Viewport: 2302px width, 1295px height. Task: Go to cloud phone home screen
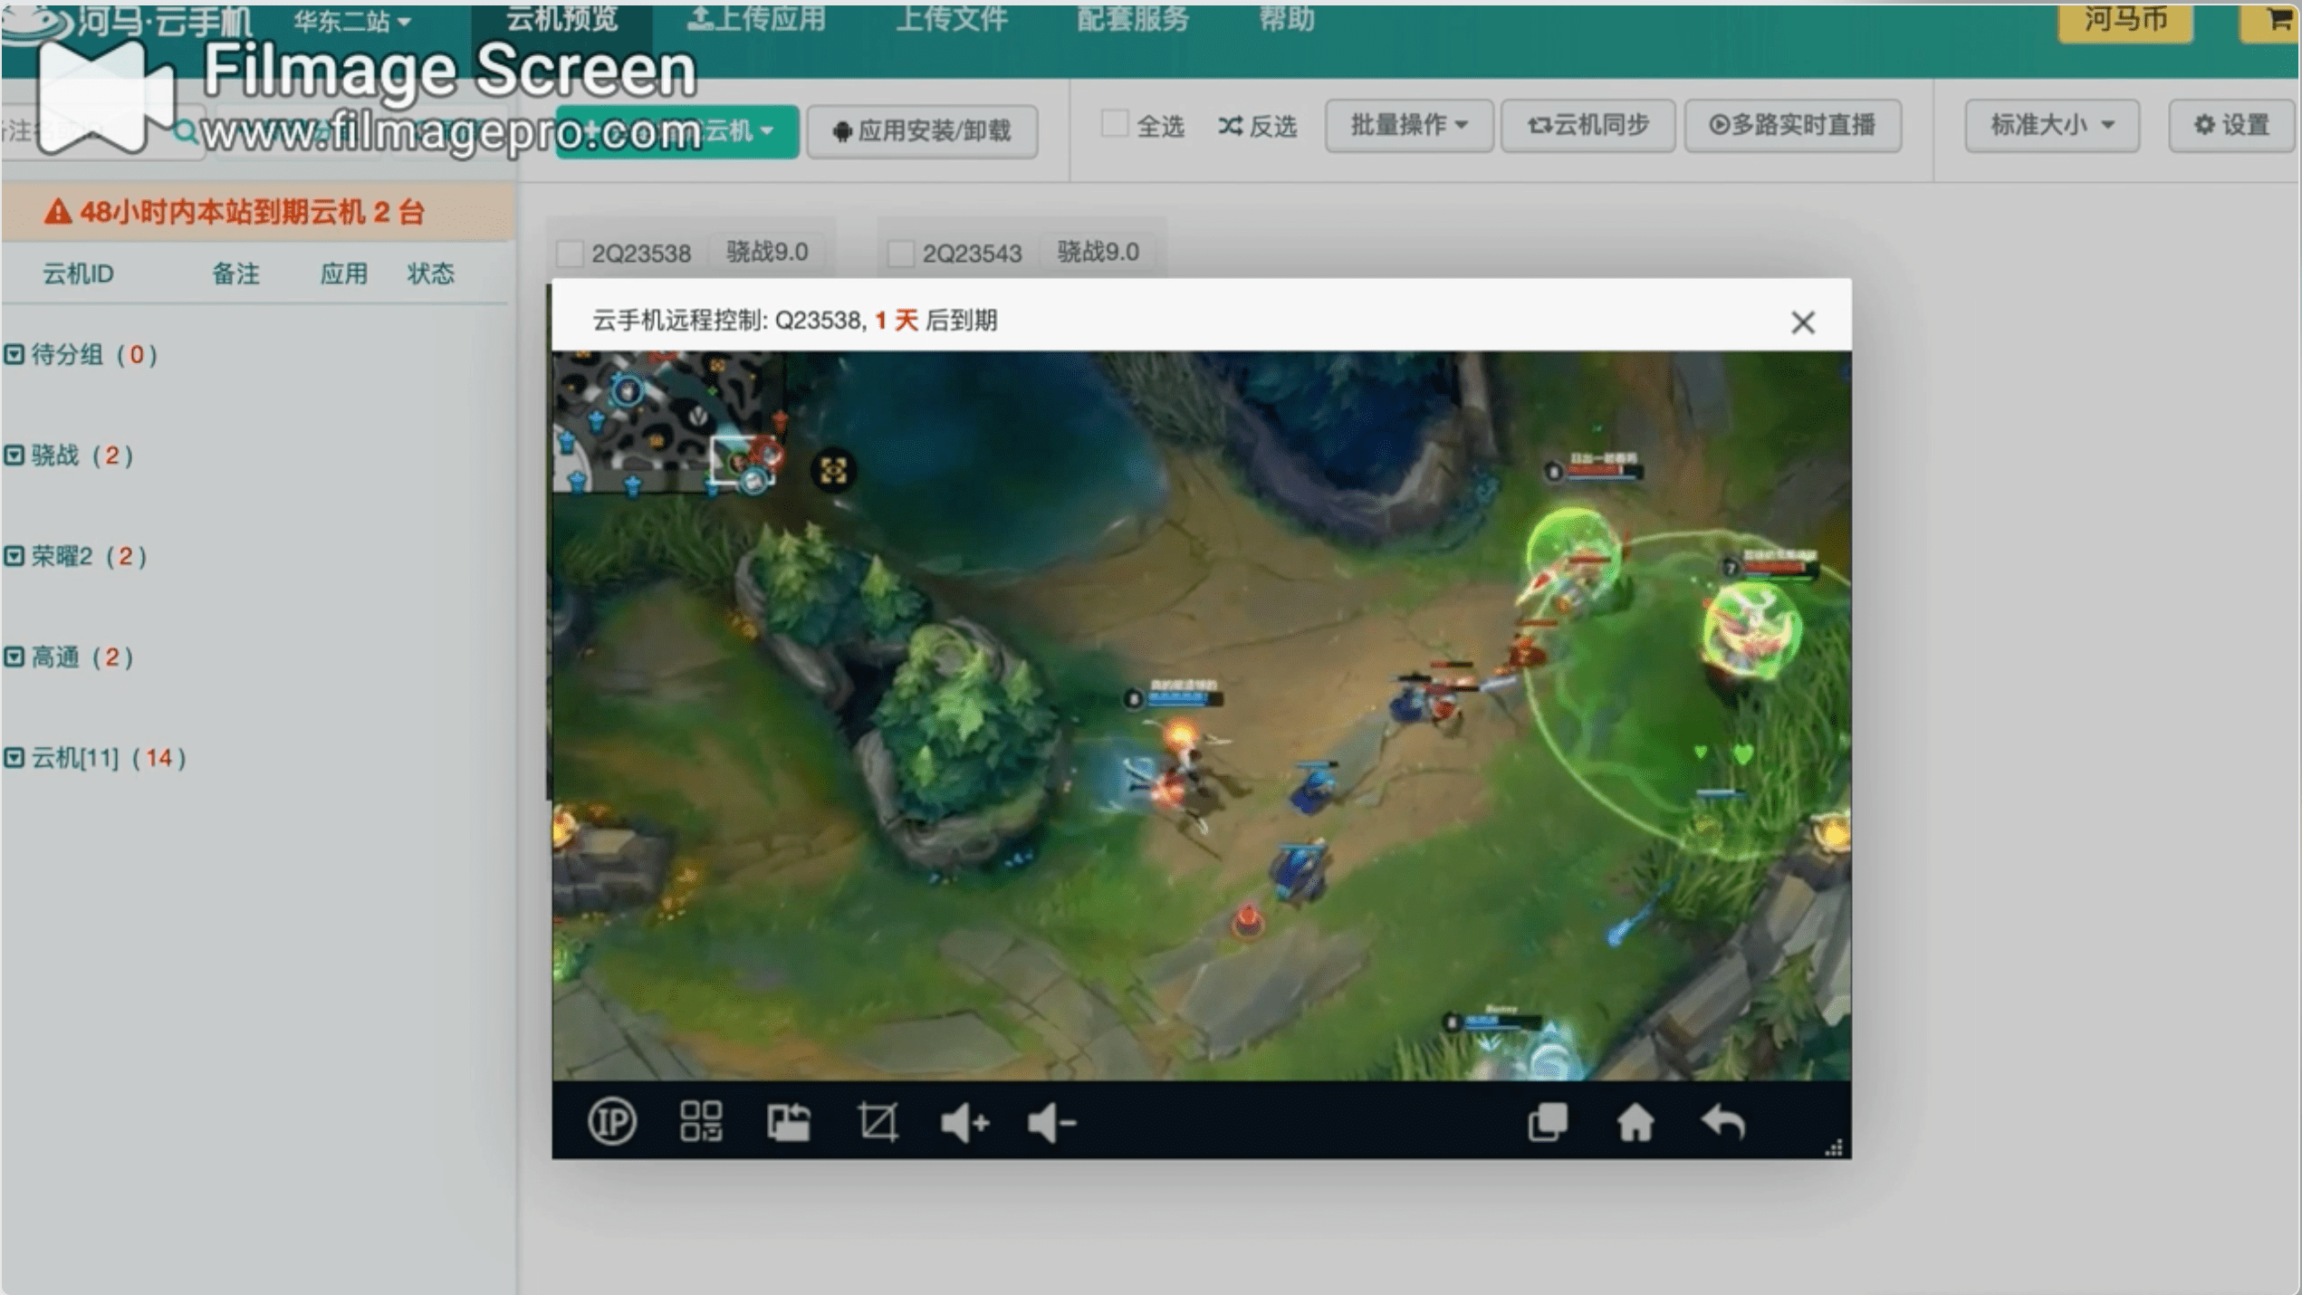pyautogui.click(x=1635, y=1122)
